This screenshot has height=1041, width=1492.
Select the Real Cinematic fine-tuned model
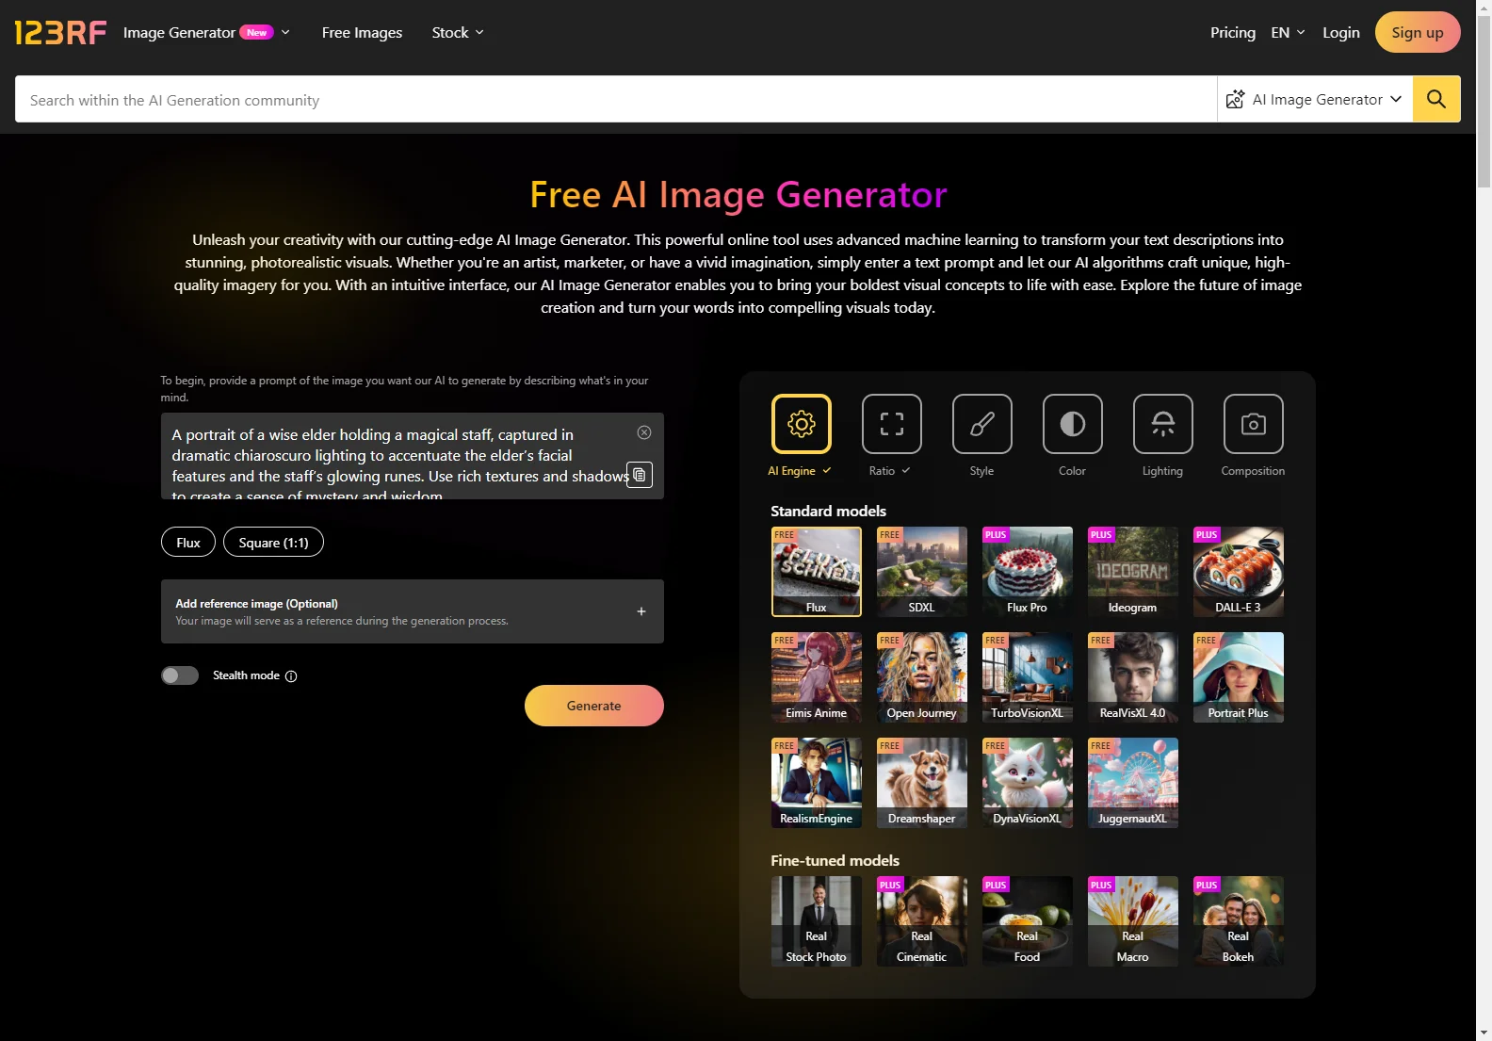(x=922, y=921)
